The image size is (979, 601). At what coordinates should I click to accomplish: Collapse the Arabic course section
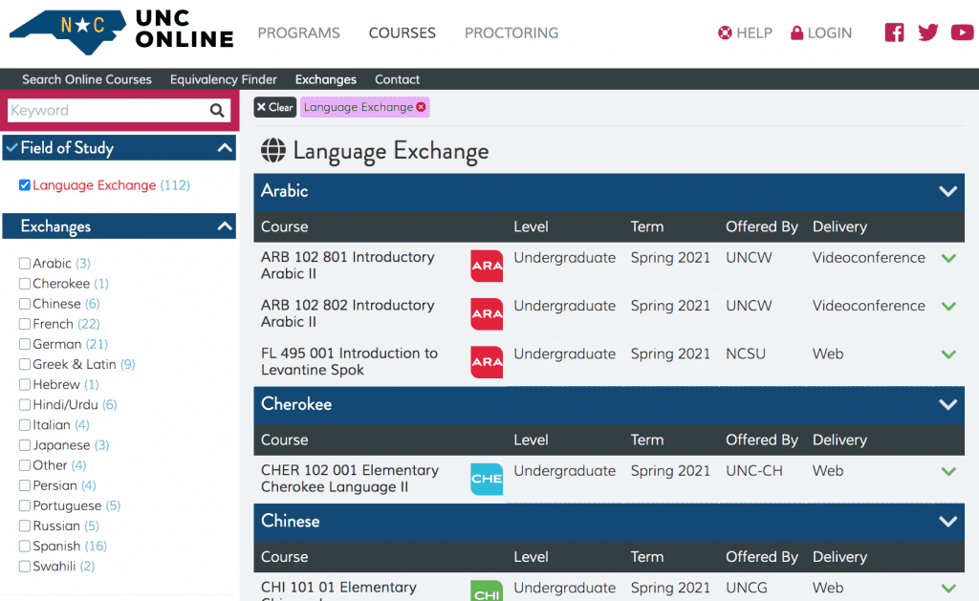pyautogui.click(x=947, y=192)
